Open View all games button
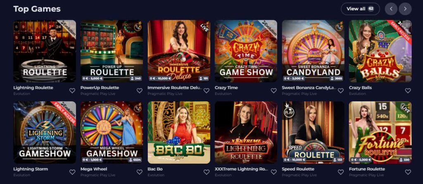Screen dimensions: 423x184 tap(360, 9)
